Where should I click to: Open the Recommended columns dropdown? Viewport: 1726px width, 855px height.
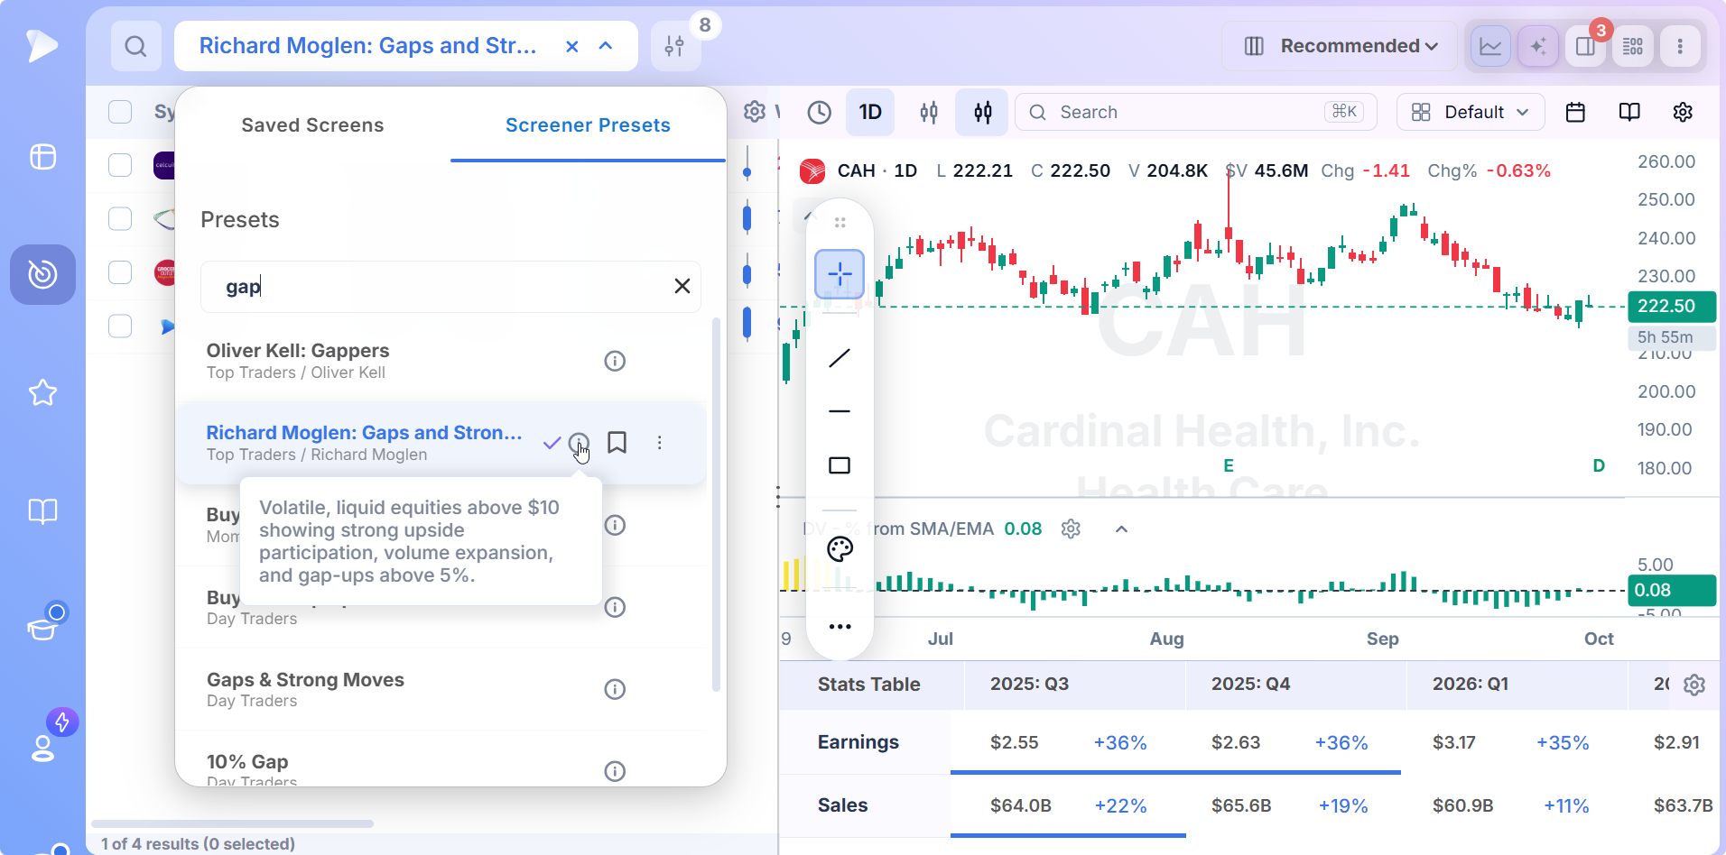click(x=1340, y=46)
